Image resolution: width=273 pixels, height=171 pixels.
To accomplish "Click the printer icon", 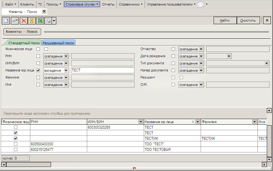I will (48, 21).
